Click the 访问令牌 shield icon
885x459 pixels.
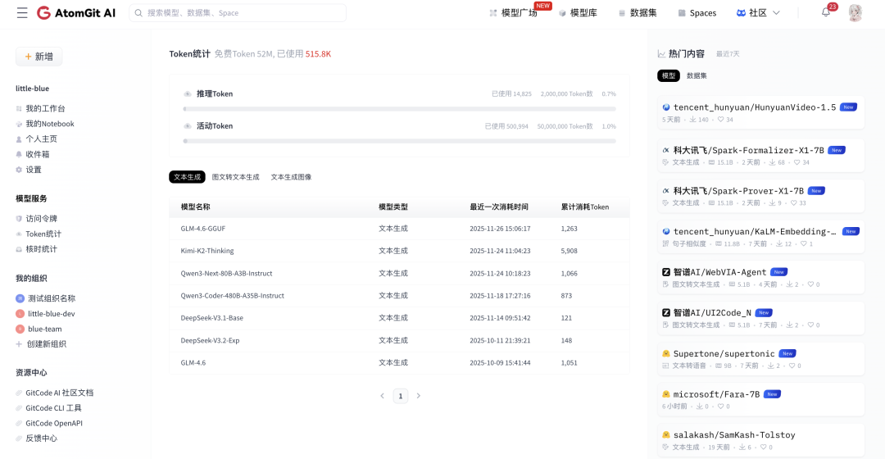19,219
